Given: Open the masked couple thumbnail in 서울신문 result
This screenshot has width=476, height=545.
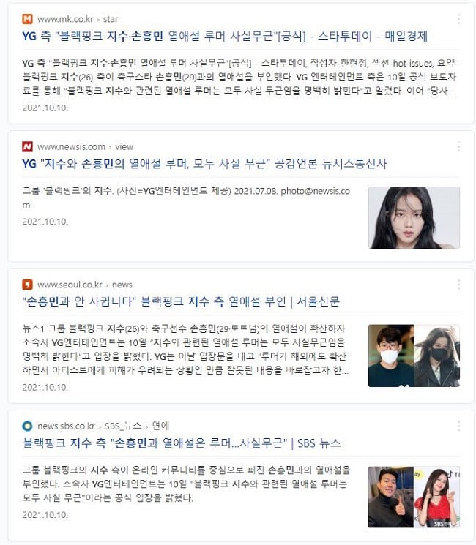Looking at the screenshot, I should [x=414, y=356].
